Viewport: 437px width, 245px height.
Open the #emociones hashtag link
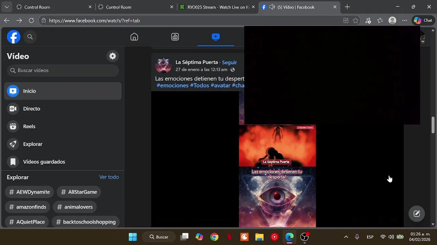172,85
